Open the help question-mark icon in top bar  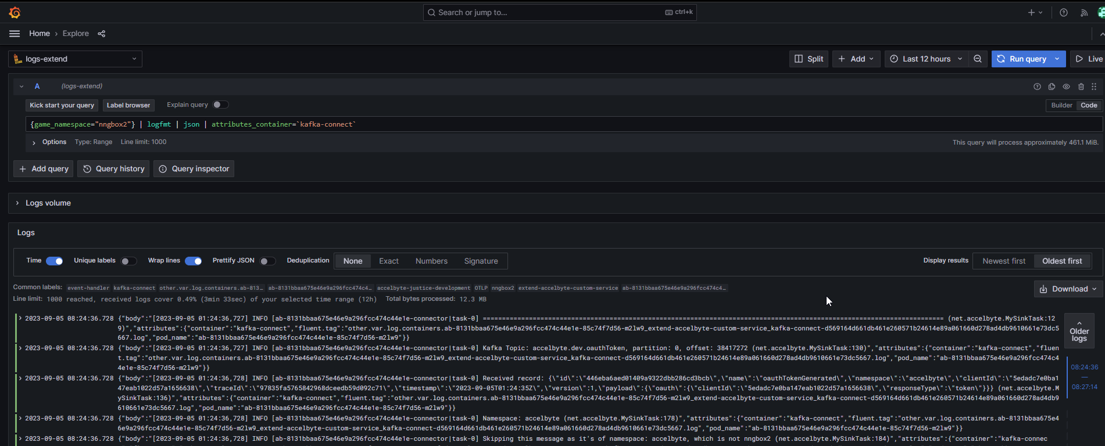[x=1063, y=12]
